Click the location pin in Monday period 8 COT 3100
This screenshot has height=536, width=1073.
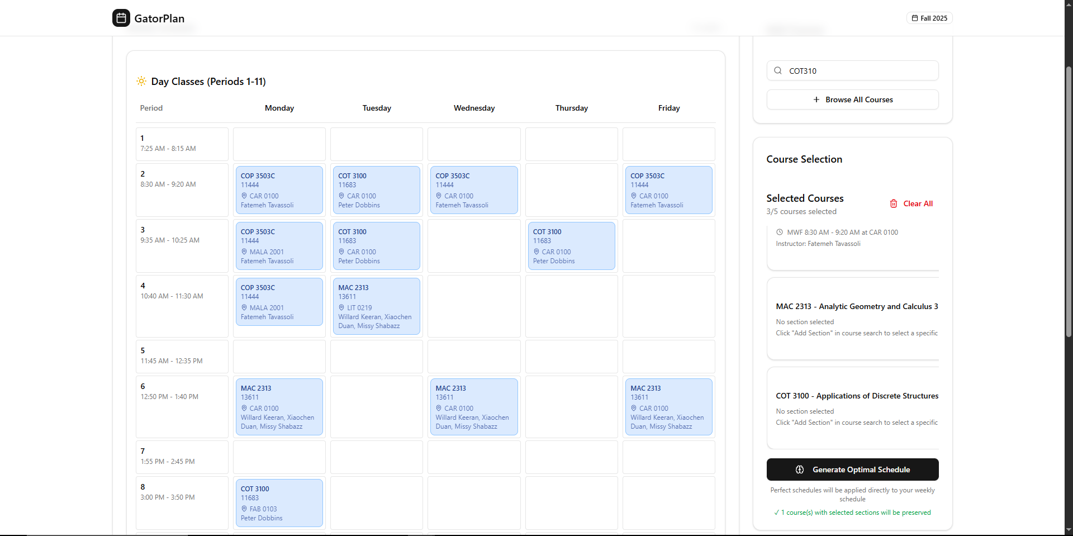click(244, 509)
